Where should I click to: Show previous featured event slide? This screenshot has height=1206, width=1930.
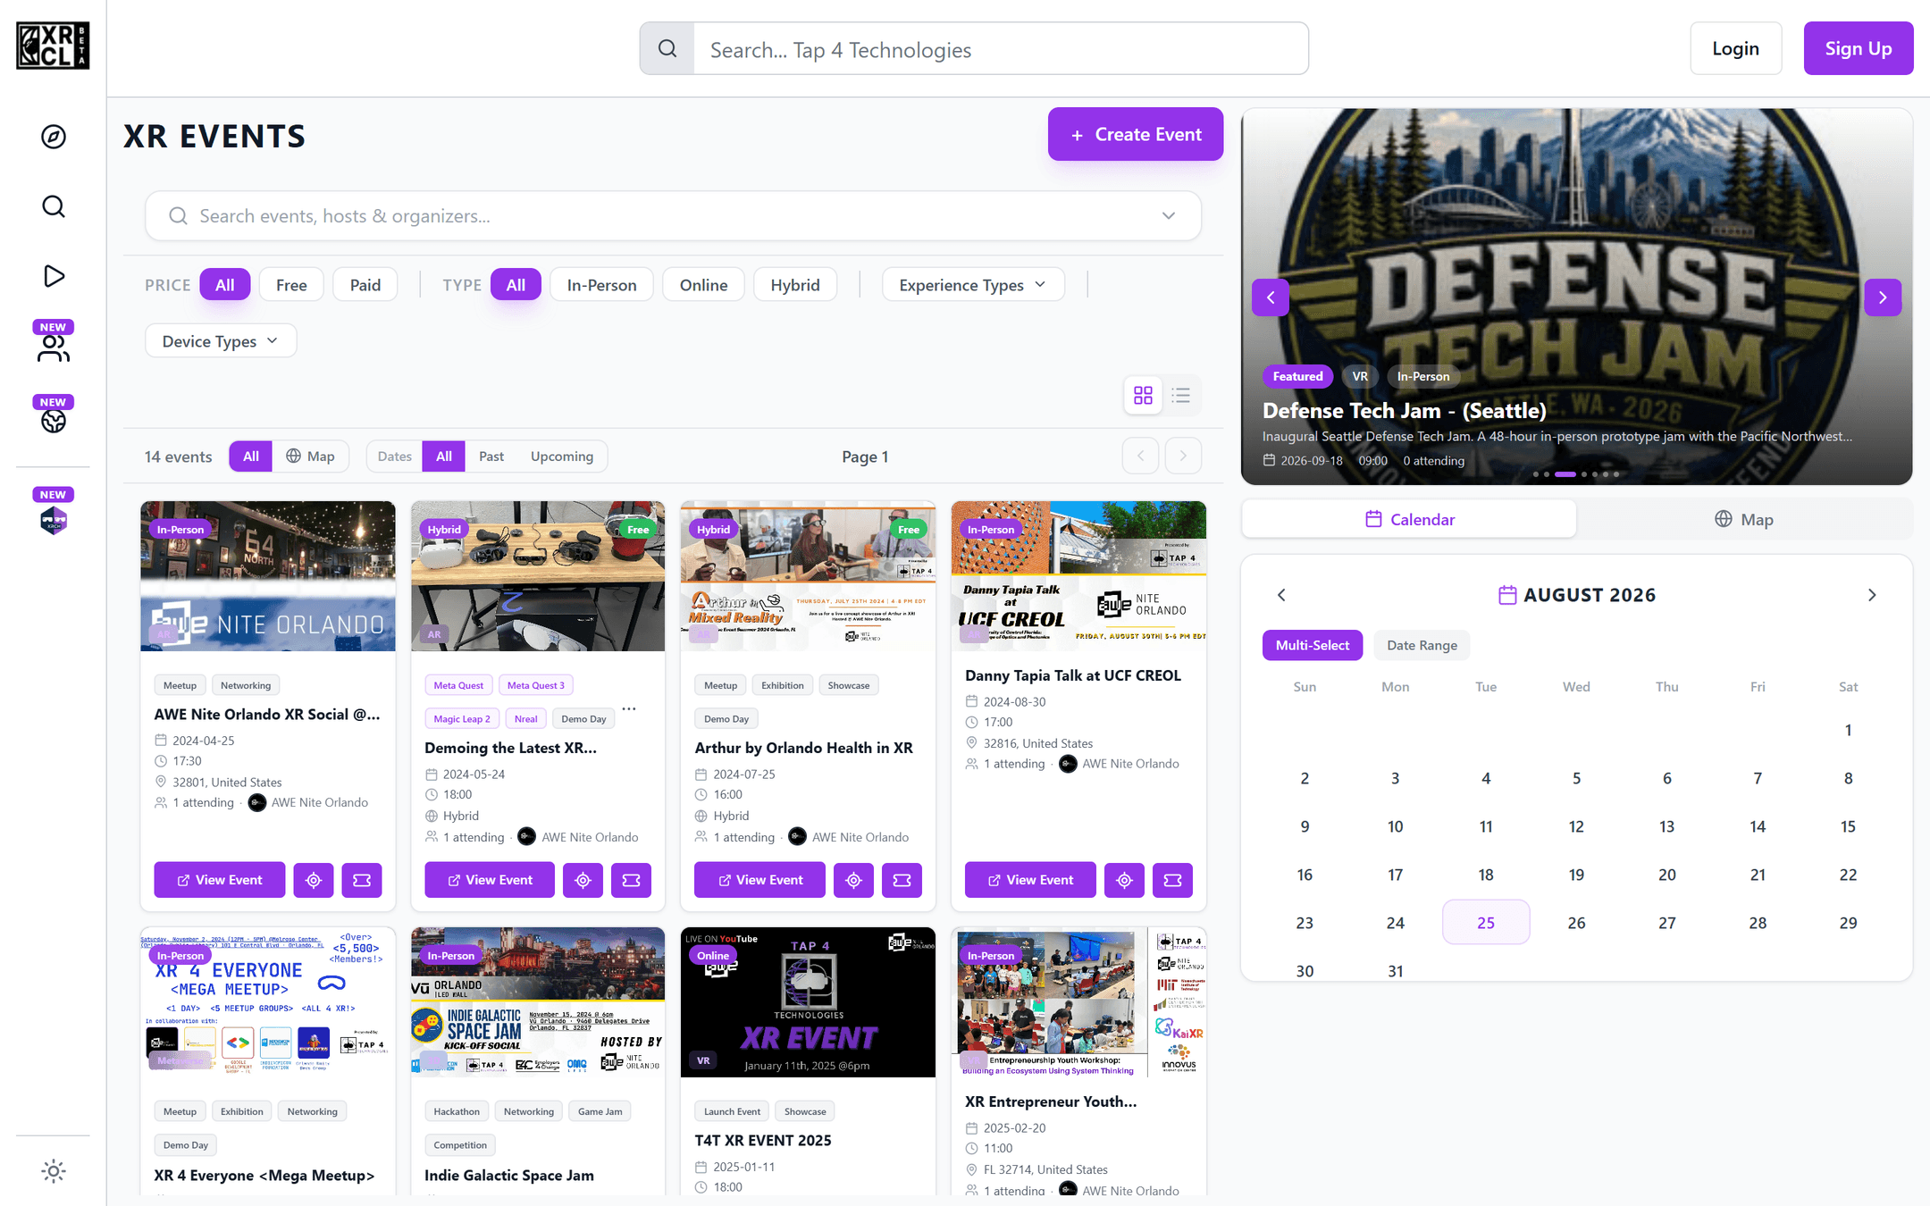pos(1271,297)
